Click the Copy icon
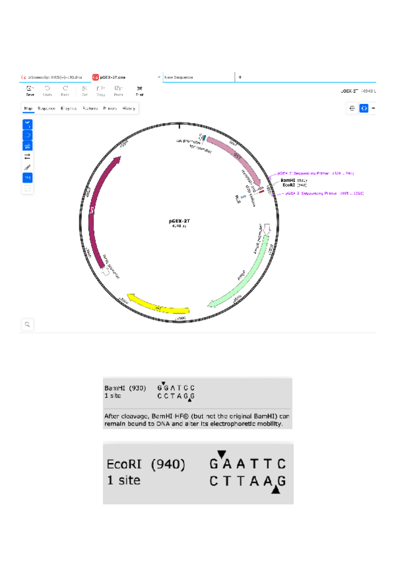 click(101, 88)
